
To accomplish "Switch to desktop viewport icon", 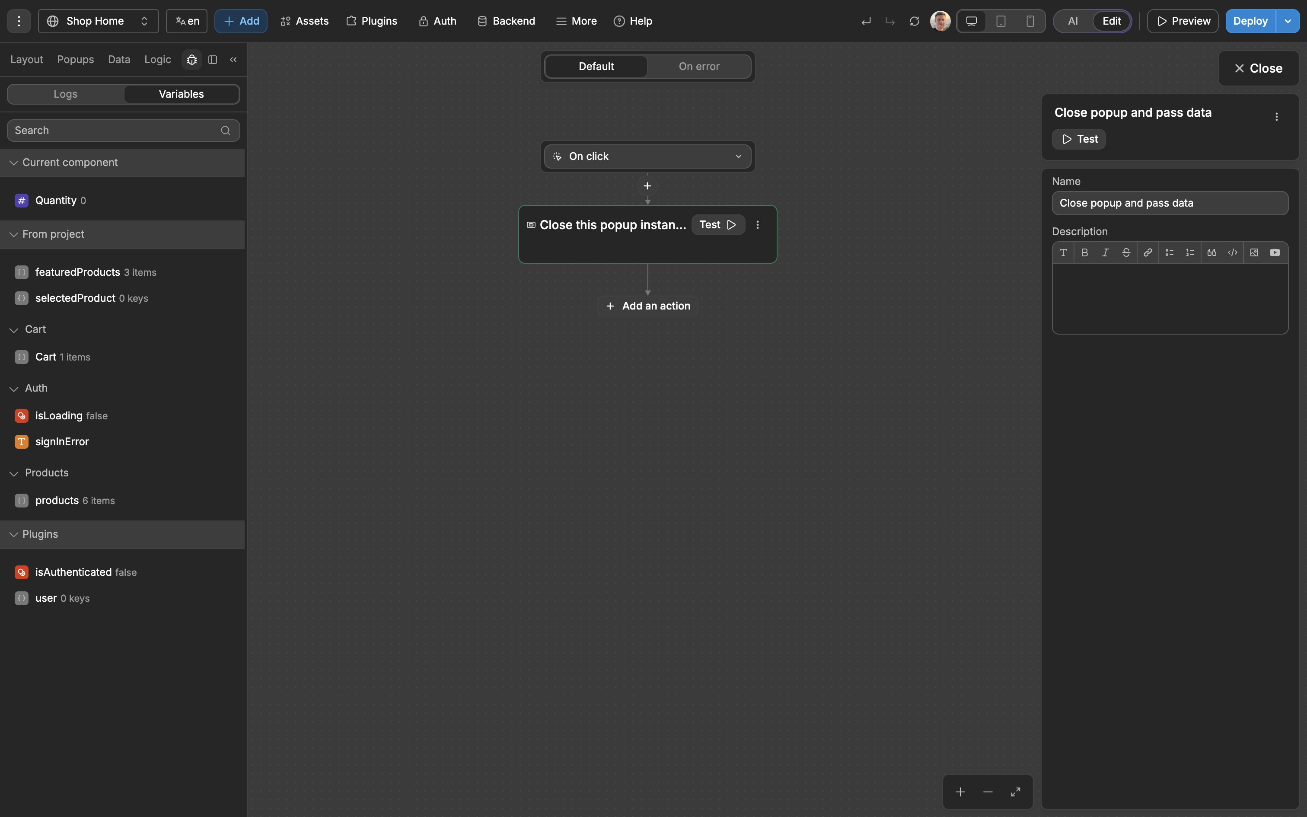I will 972,21.
